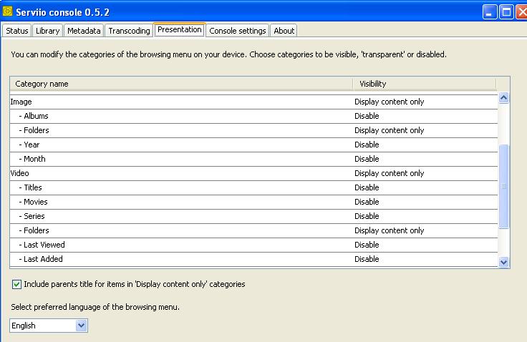This screenshot has height=342, width=527.
Task: Toggle 'Include parents title' checkbox
Action: coord(16,284)
